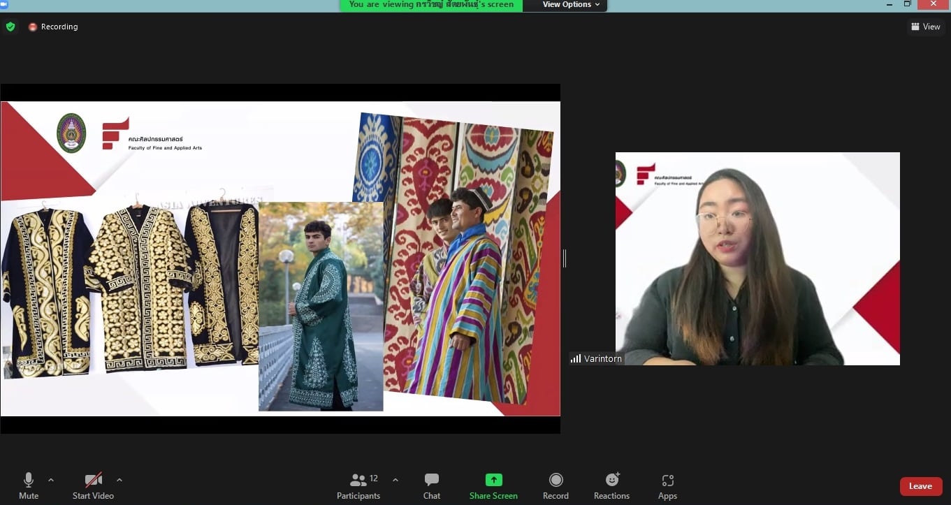951x505 pixels.
Task: Click the screen-sharing notification banner
Action: pyautogui.click(x=431, y=5)
